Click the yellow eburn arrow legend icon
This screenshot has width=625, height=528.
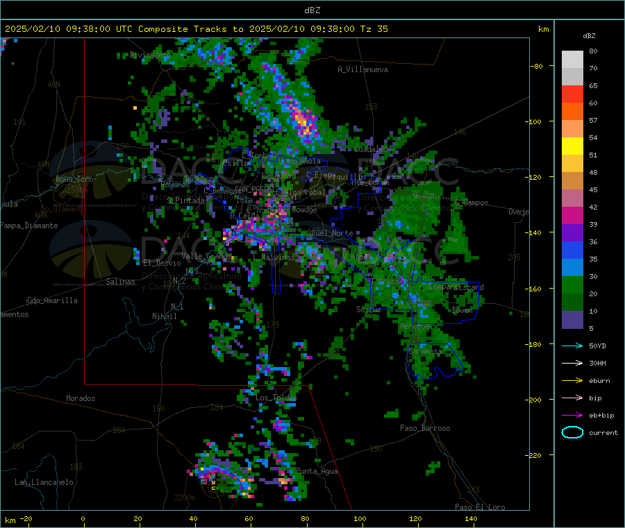tap(572, 381)
